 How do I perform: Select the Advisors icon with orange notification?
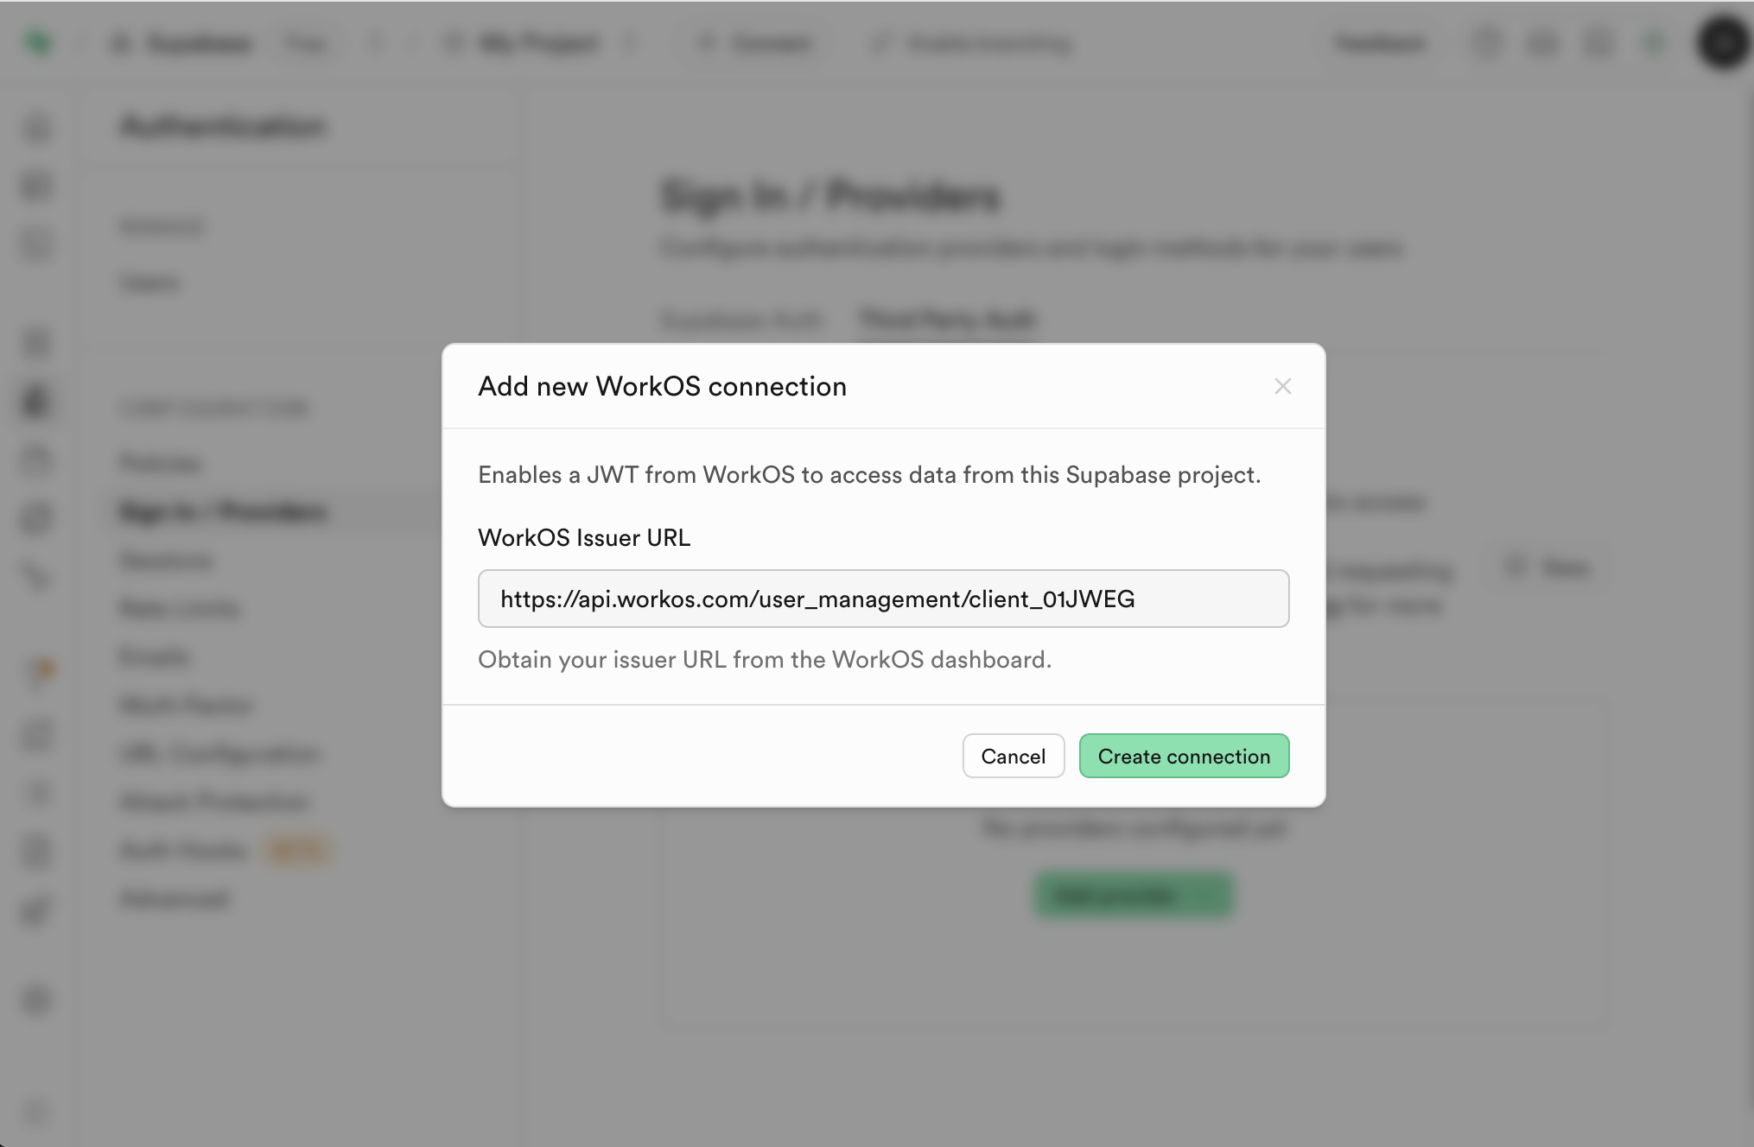pos(36,671)
